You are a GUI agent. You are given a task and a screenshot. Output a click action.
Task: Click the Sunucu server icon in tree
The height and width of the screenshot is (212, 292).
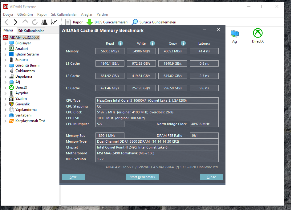click(x=11, y=60)
